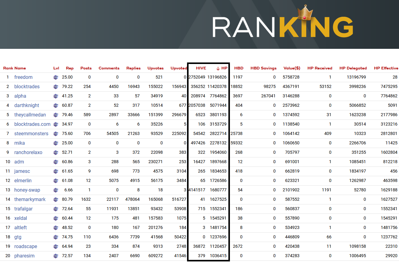Image resolution: width=399 pixels, height=262 pixels.
Task: Click the level badge icon for elmerlin
Action: pos(56,181)
